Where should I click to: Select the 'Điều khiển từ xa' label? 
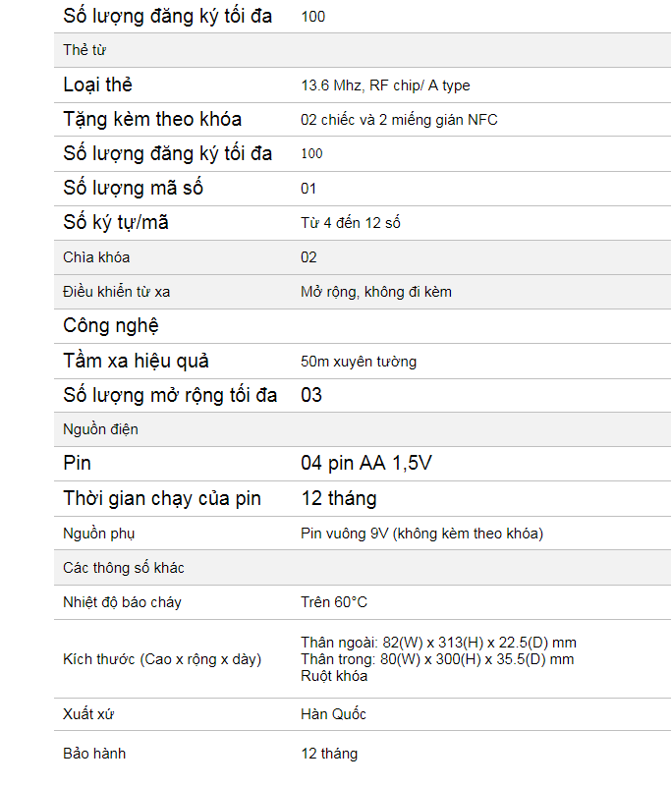tap(116, 292)
